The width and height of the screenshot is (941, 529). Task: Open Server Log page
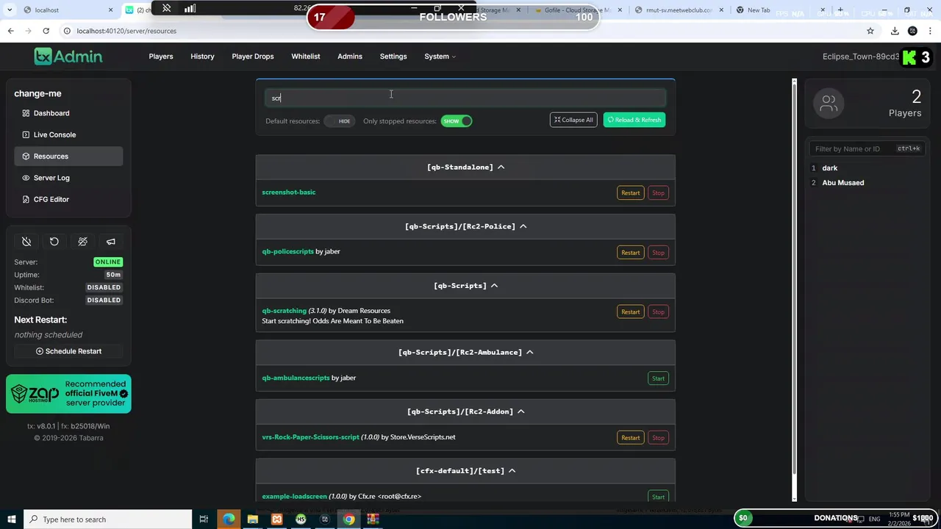(68, 178)
